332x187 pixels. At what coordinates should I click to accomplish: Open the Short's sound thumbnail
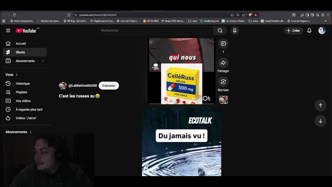[223, 100]
